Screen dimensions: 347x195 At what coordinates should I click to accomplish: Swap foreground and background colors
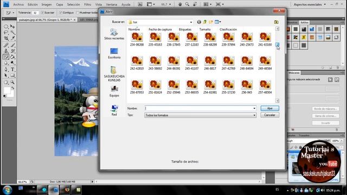[x=12, y=88]
